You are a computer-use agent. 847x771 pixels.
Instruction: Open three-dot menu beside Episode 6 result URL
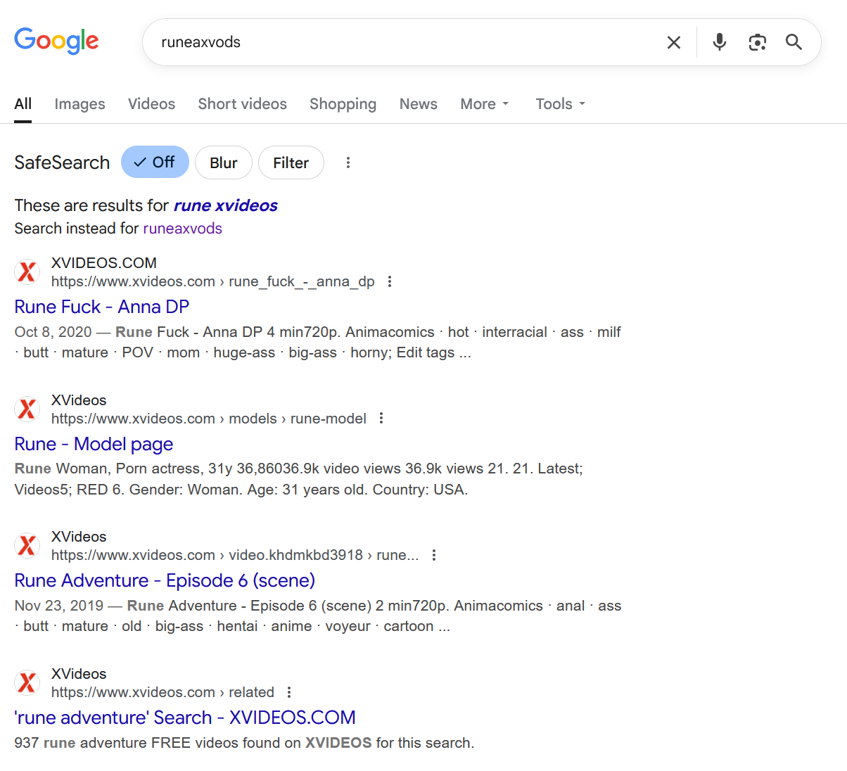[434, 555]
